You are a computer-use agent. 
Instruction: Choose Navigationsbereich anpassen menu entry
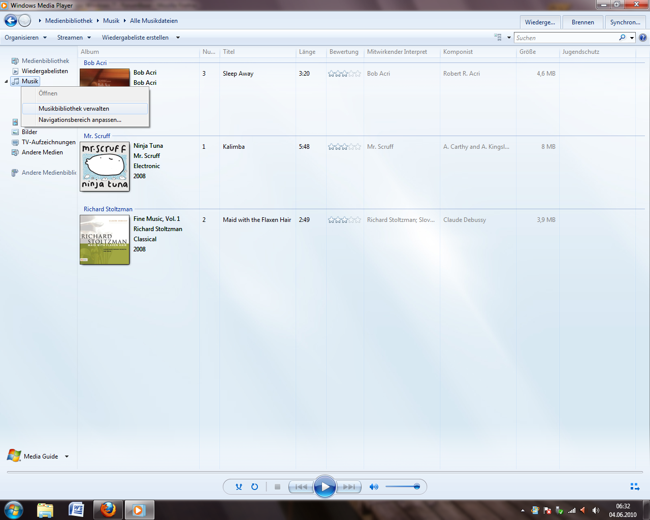pos(85,120)
